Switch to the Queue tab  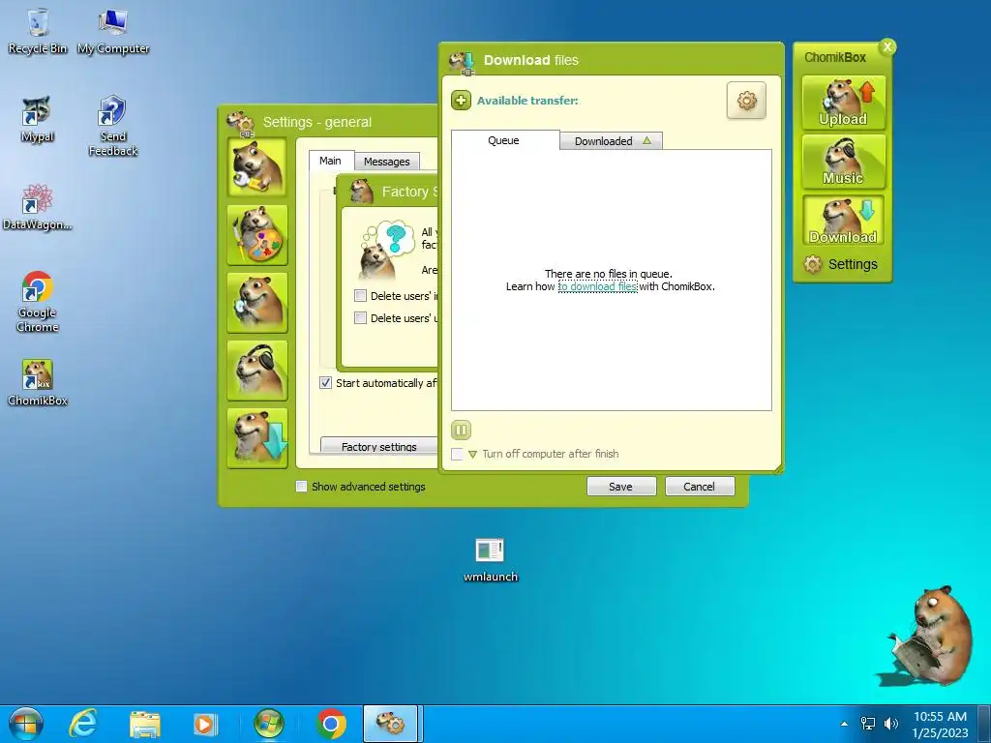(503, 140)
